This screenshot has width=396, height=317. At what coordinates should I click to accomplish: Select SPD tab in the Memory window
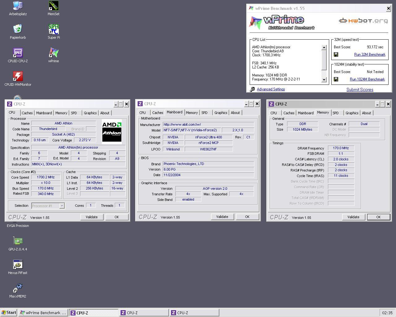point(336,113)
